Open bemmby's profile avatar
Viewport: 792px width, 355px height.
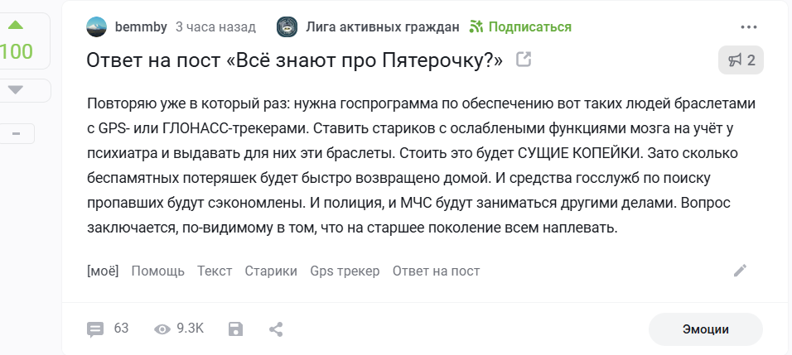click(97, 26)
